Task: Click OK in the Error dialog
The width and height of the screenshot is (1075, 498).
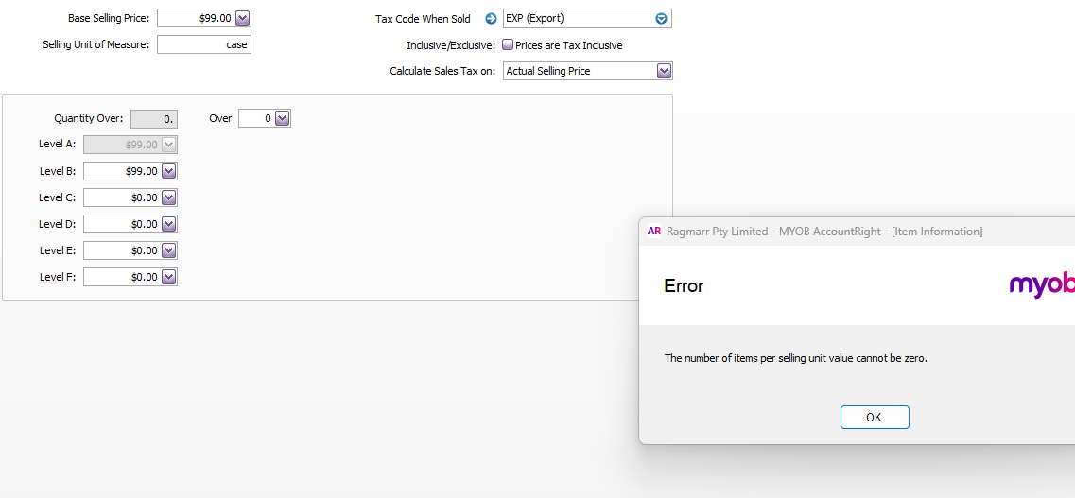Action: point(875,417)
